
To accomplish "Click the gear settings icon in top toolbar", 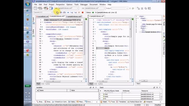I will (146, 8).
